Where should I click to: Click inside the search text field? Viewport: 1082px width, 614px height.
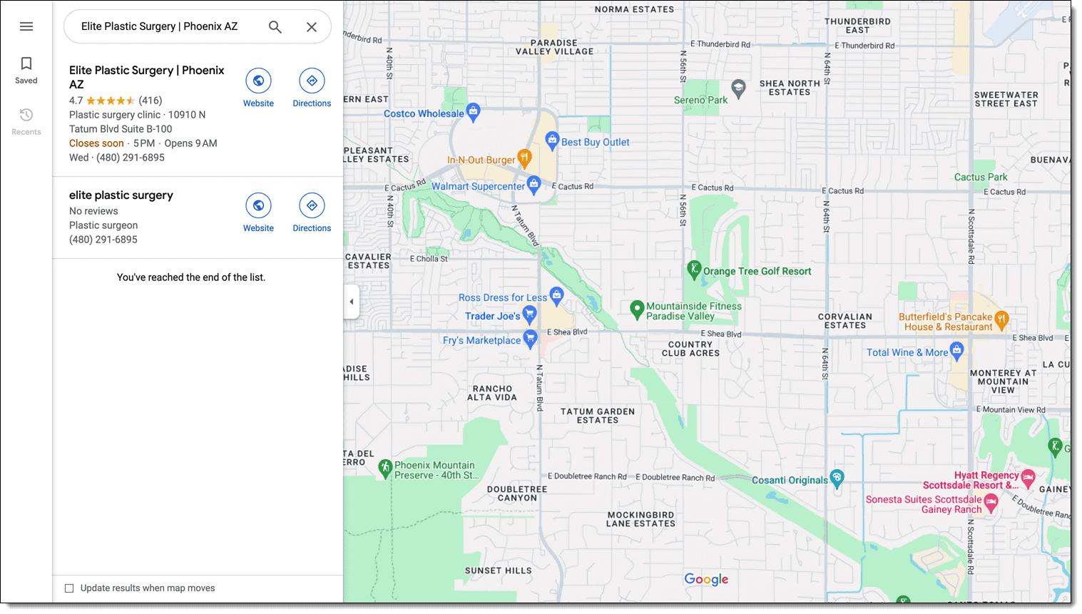point(168,27)
